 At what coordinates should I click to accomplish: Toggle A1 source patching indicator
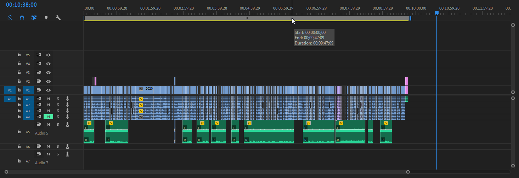(10, 99)
